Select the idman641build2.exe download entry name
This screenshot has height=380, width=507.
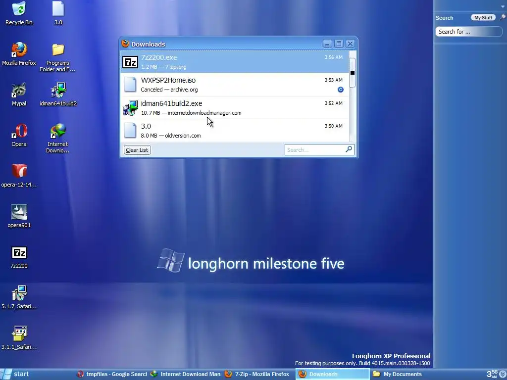click(171, 103)
